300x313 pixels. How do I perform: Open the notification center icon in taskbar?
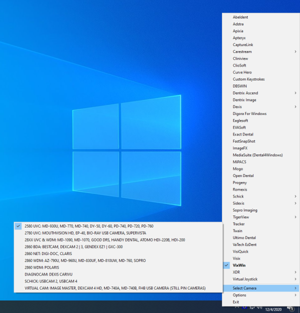pyautogui.click(x=291, y=309)
